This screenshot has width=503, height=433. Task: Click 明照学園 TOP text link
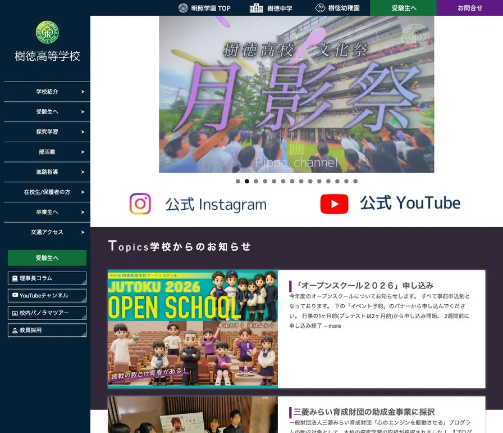(211, 8)
